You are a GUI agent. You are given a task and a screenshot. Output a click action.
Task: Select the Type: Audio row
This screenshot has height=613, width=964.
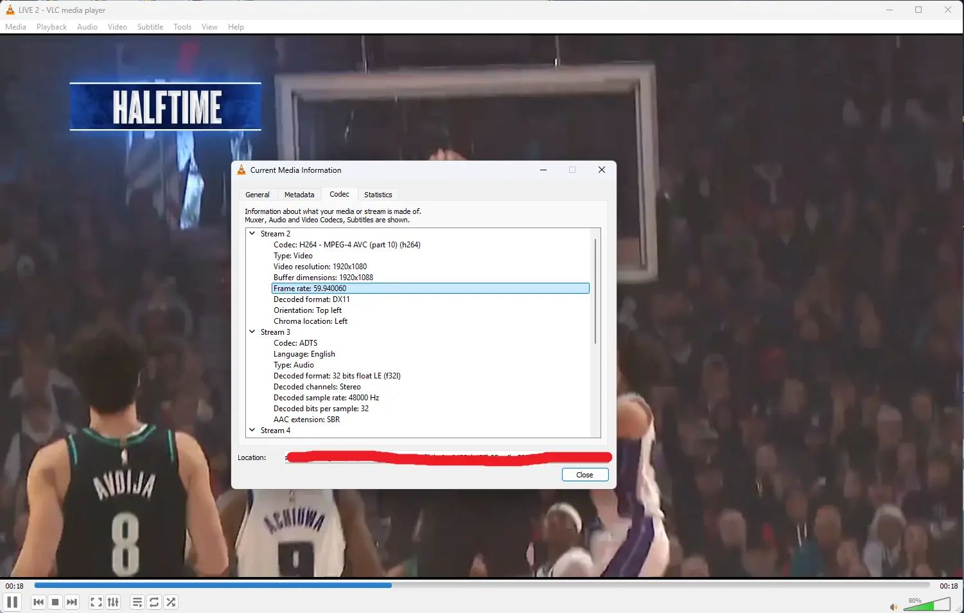coord(430,365)
